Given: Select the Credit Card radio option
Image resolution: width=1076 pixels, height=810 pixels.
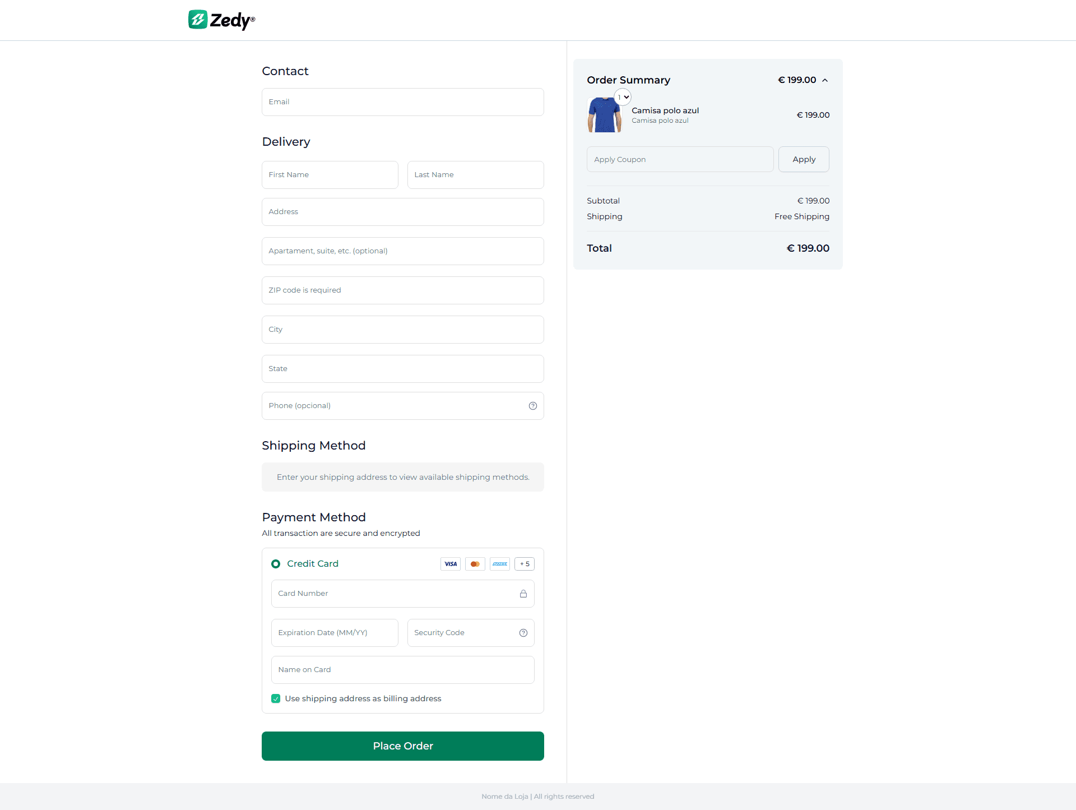Looking at the screenshot, I should click(276, 564).
